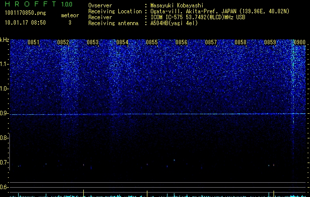Click the 0.7 kHz axis label

(4, 163)
